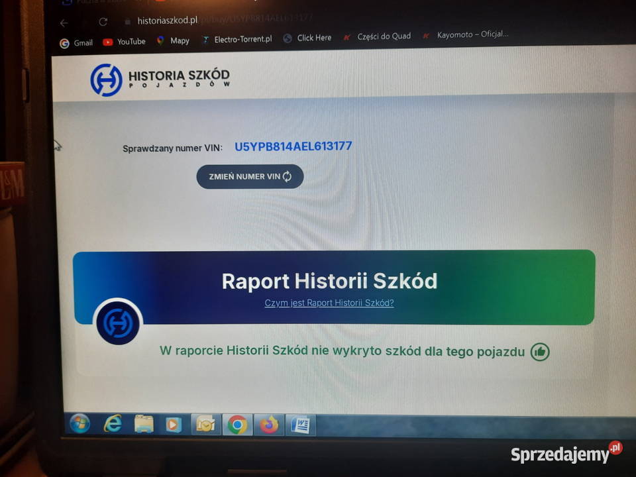Click the green thumbs-up icon
Screen dimensions: 636x477
[x=540, y=352]
